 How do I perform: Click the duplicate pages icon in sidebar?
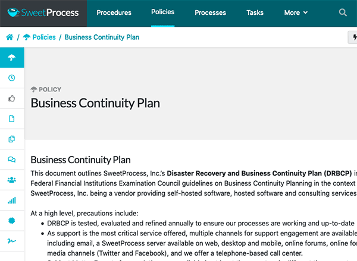tap(12, 139)
